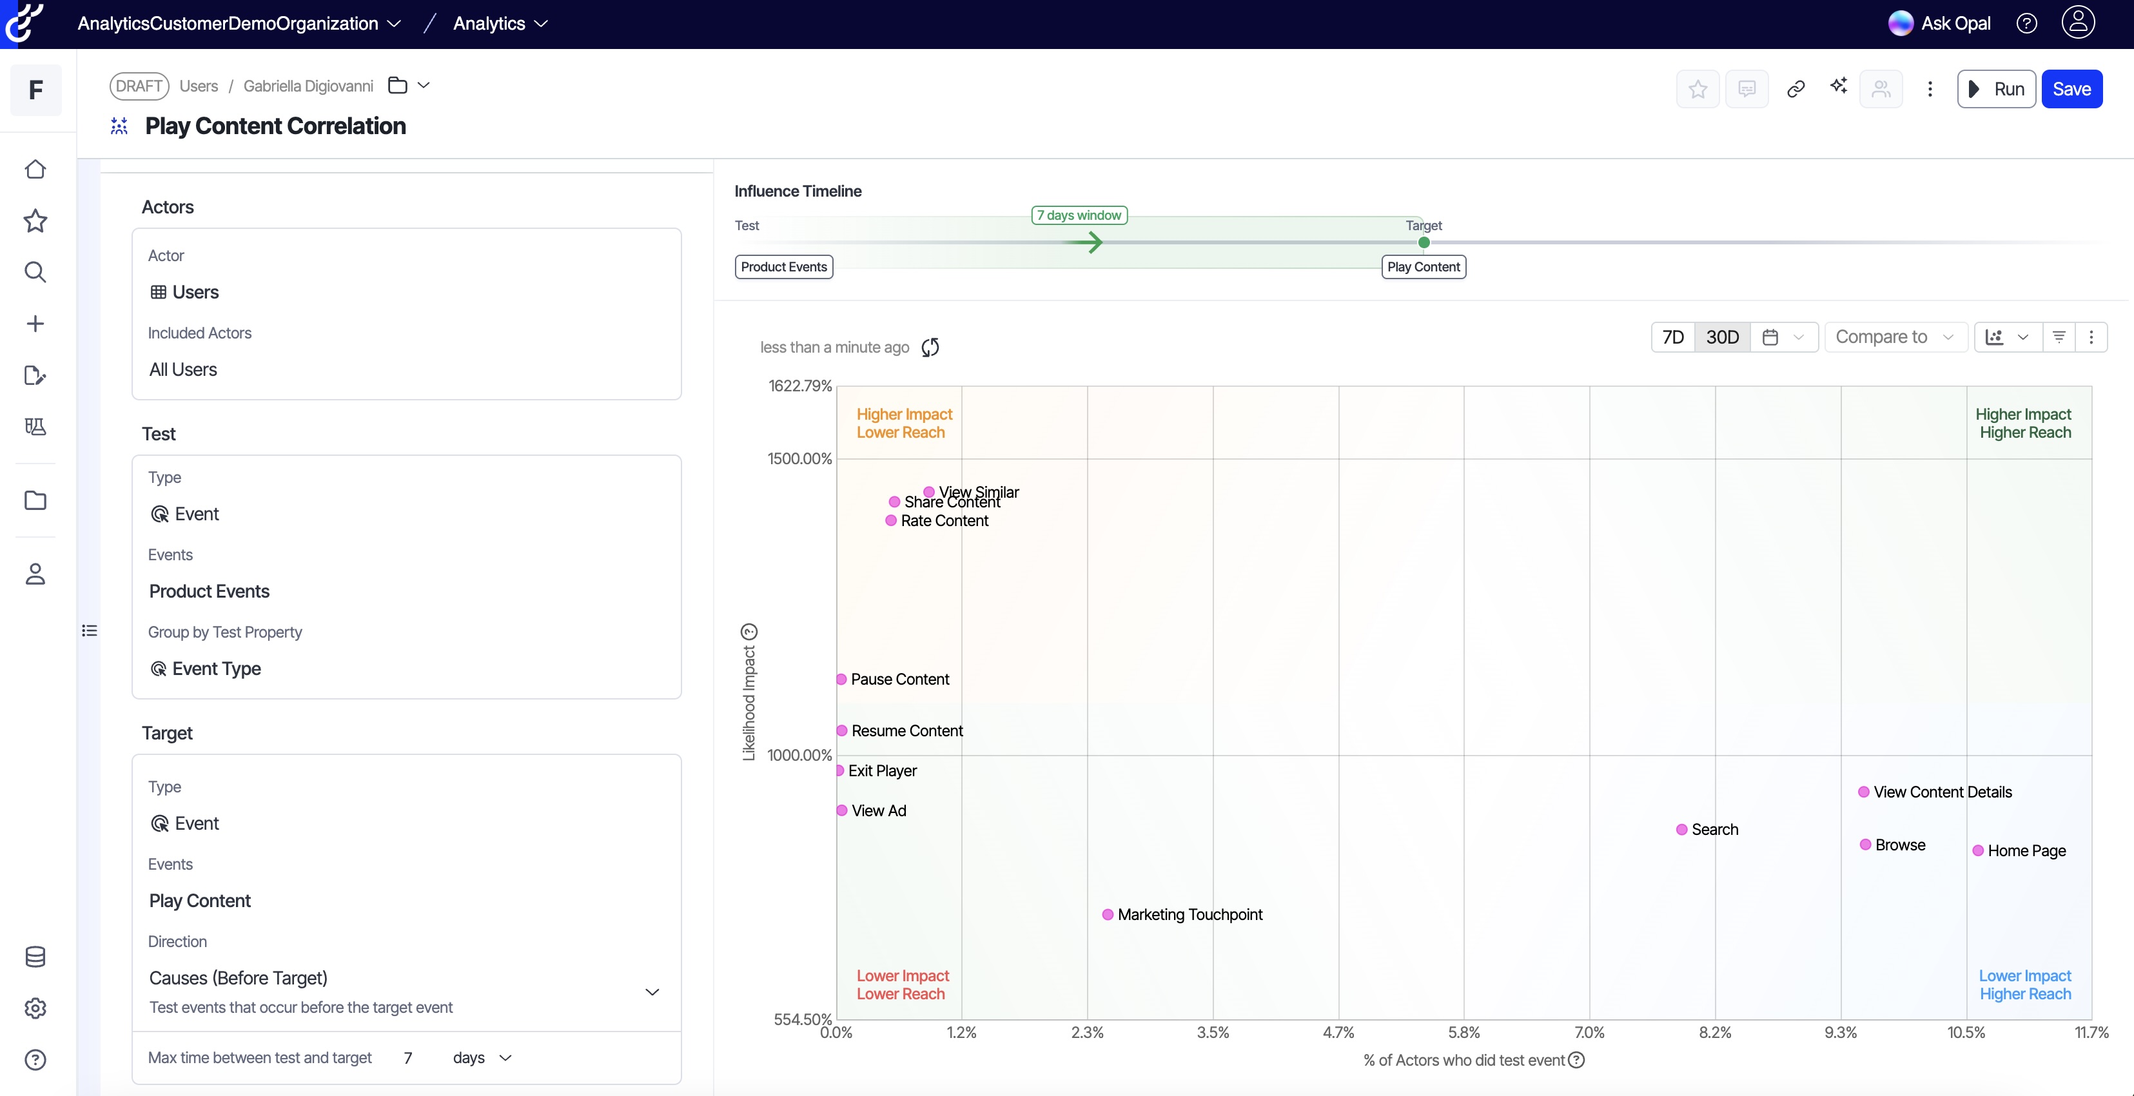Screen dimensions: 2134x1096
Task: Click the AI sparkle icon
Action: pyautogui.click(x=1838, y=86)
